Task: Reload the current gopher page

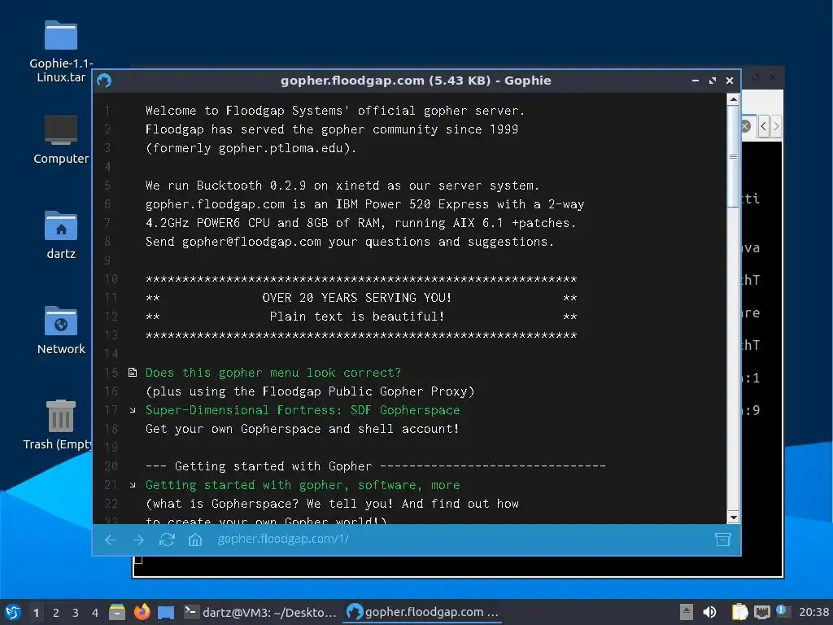Action: (x=167, y=540)
